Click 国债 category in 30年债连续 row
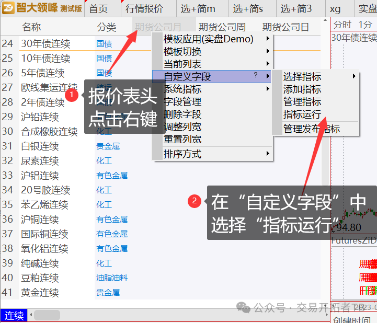The image size is (377, 323). [104, 43]
